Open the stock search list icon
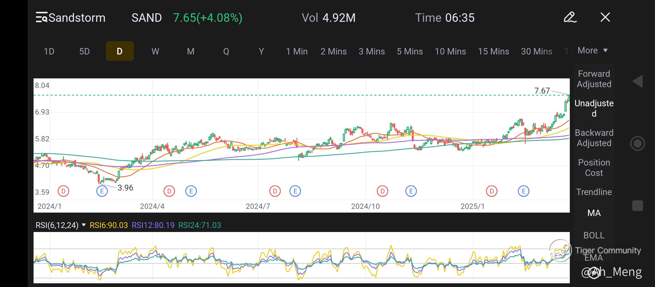 coord(42,18)
